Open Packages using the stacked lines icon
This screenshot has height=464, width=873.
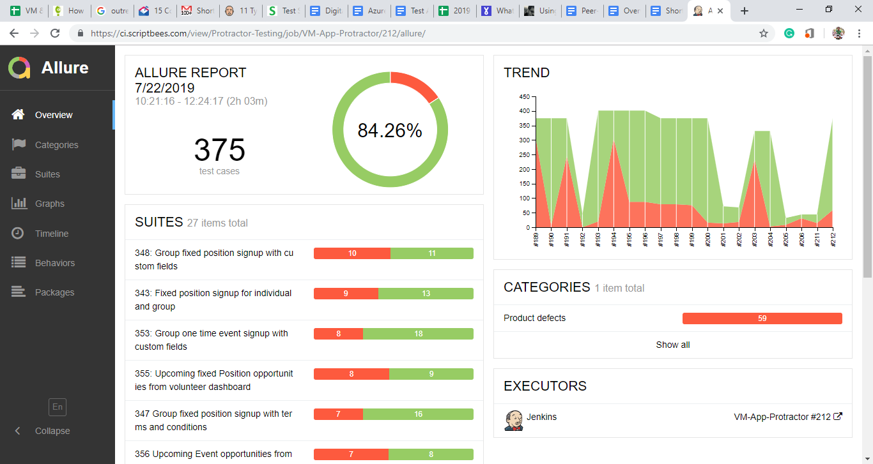[x=19, y=292]
